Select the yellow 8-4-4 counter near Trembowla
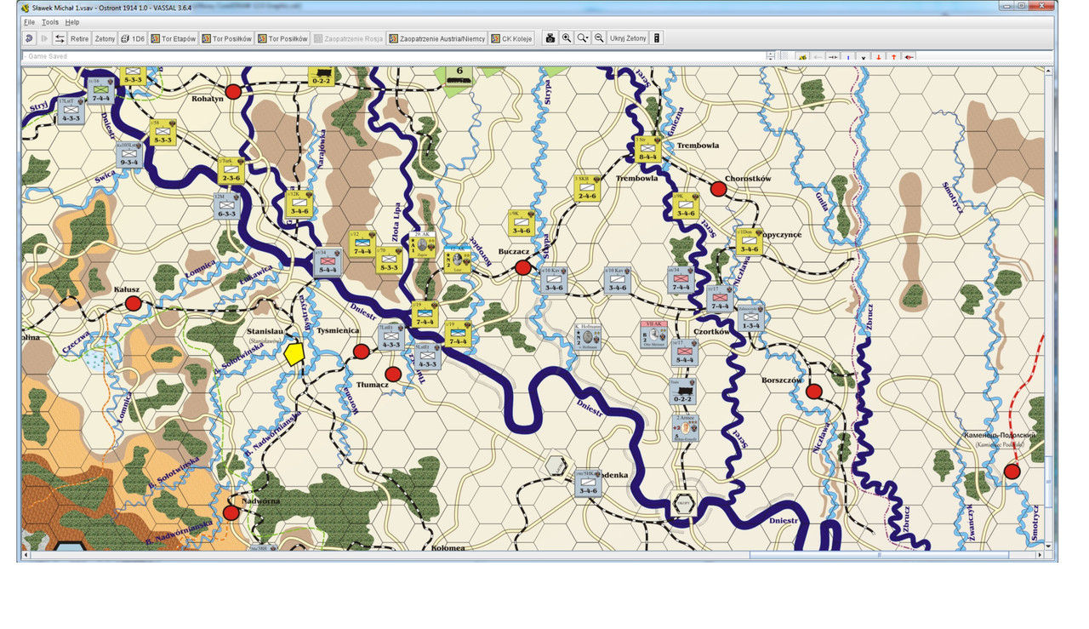The width and height of the screenshot is (1089, 629). coord(647,150)
